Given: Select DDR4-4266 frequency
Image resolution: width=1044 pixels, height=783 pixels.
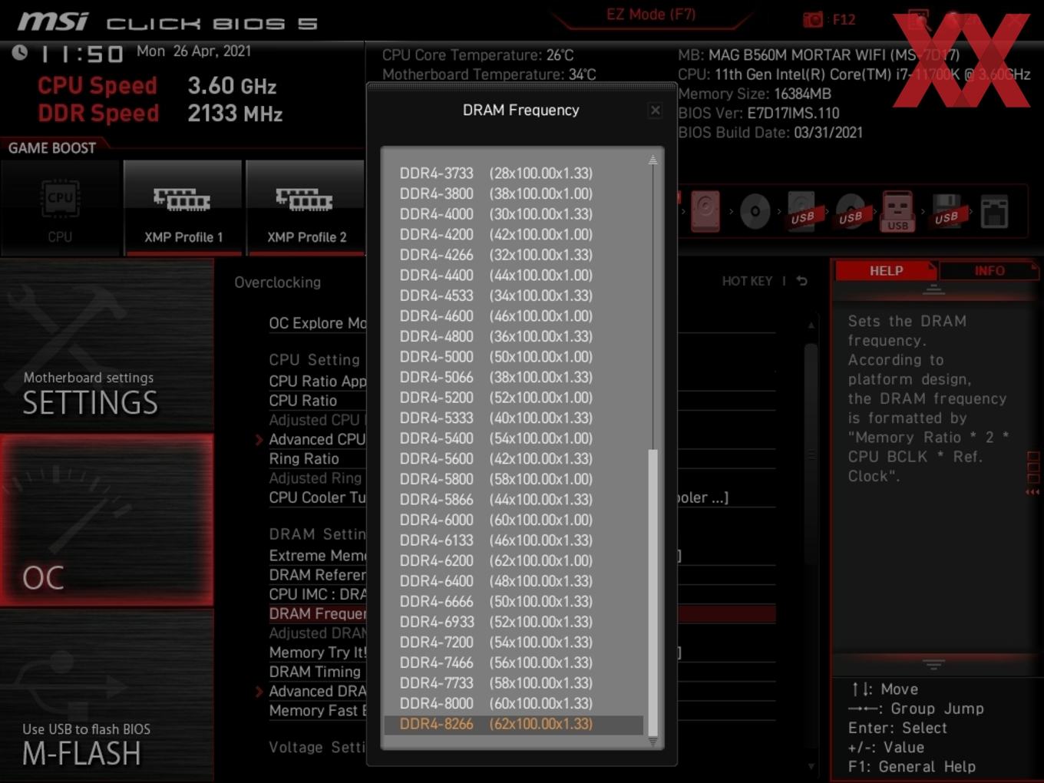Looking at the screenshot, I should tap(514, 255).
